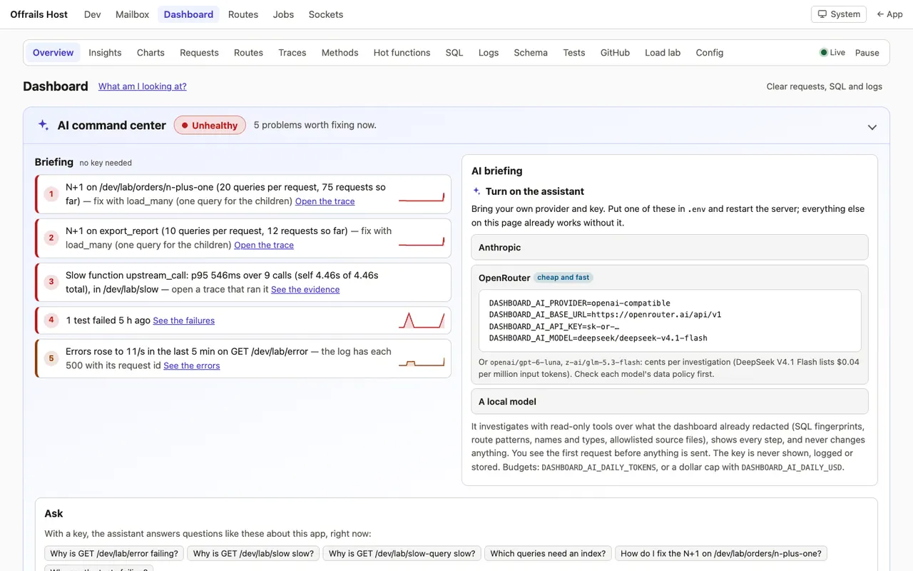
Task: Collapse the OpenRouter provider section
Action: click(x=670, y=278)
